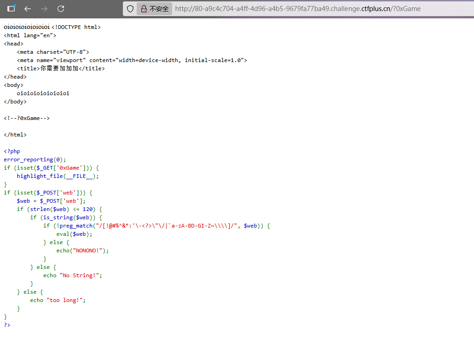
Task: Click the eval($web) statement
Action: pyautogui.click(x=74, y=234)
